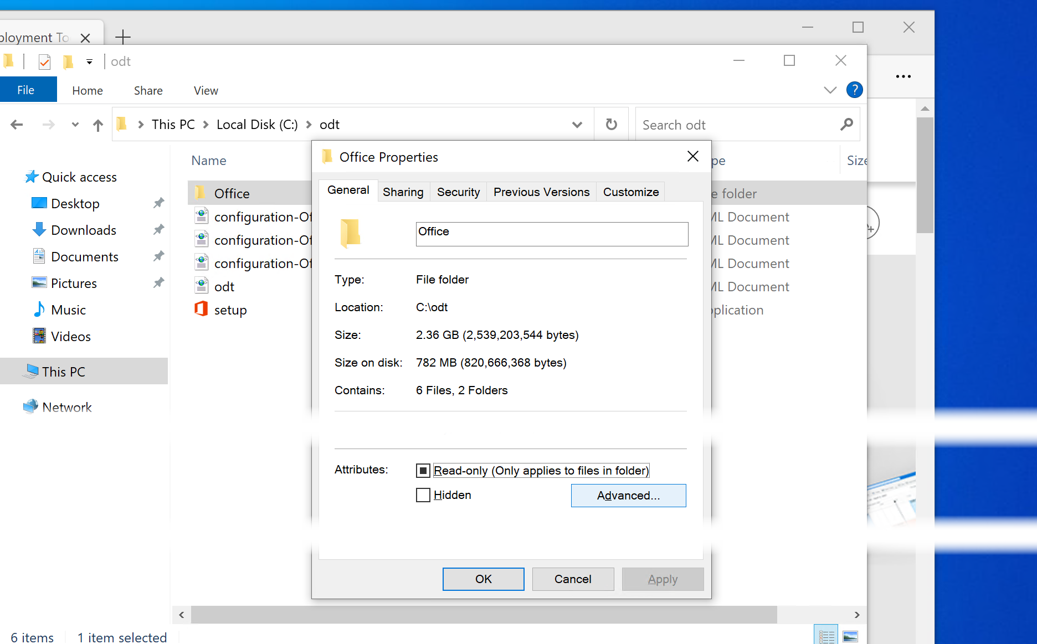Switch to large icons view
1037x644 pixels.
click(850, 636)
